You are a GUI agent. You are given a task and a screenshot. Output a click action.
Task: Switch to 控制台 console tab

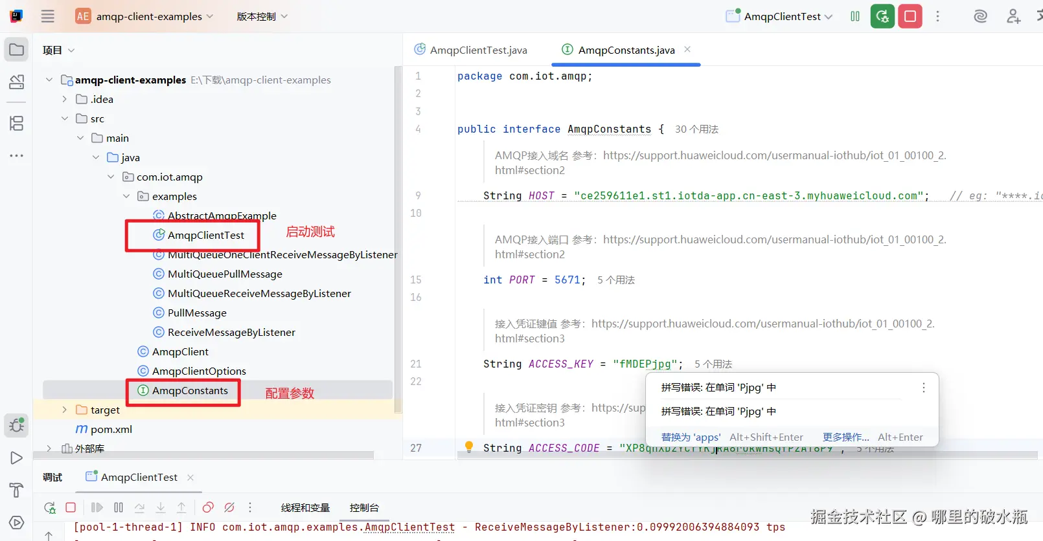click(x=364, y=508)
